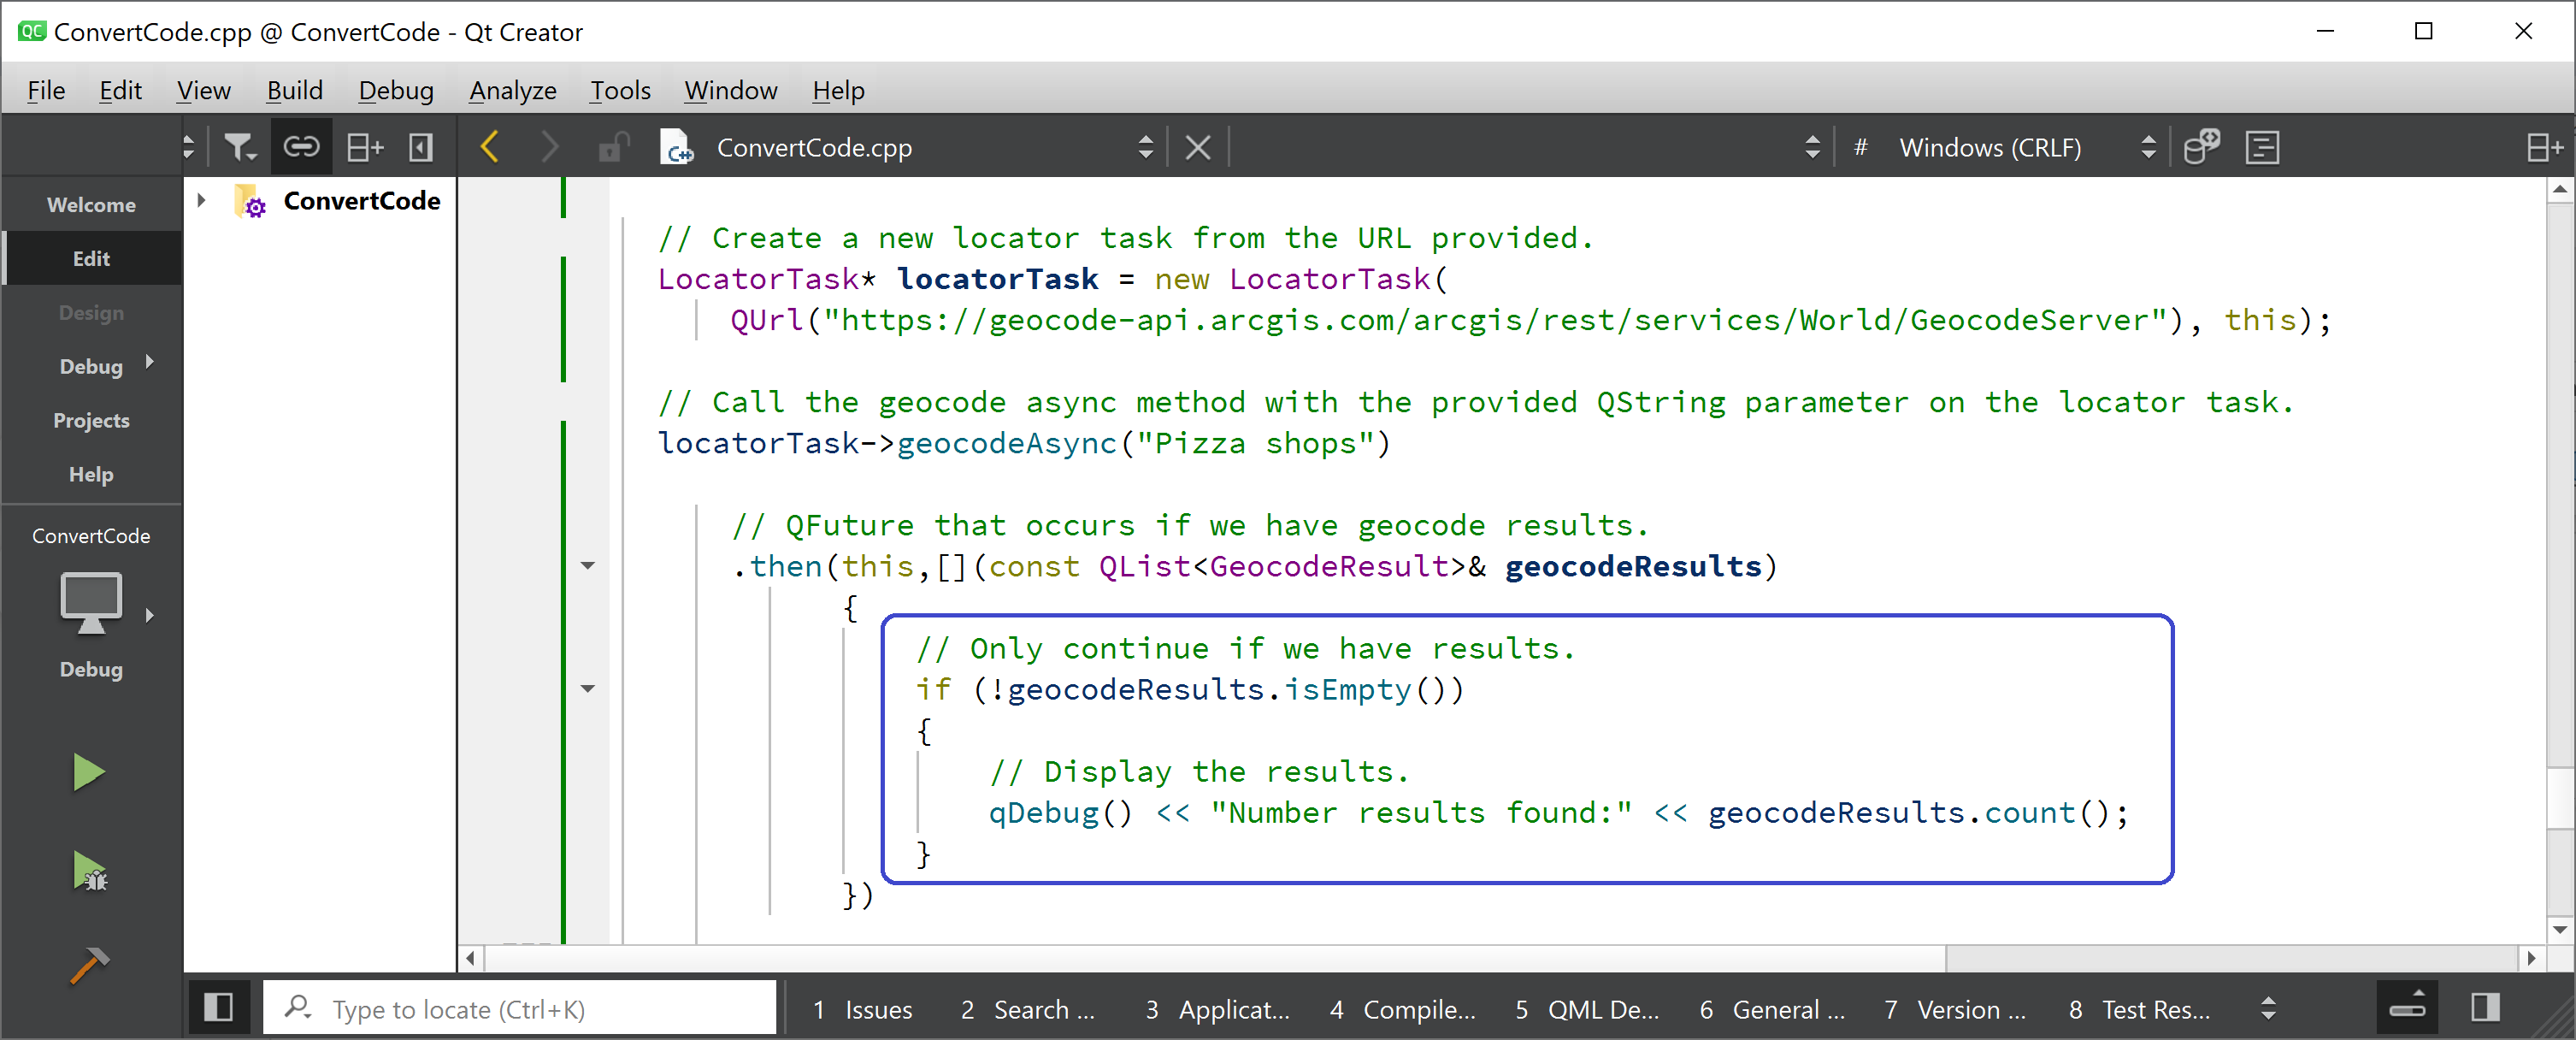This screenshot has height=1040, width=2576.
Task: Build the project with the hammer icon
Action: (x=89, y=964)
